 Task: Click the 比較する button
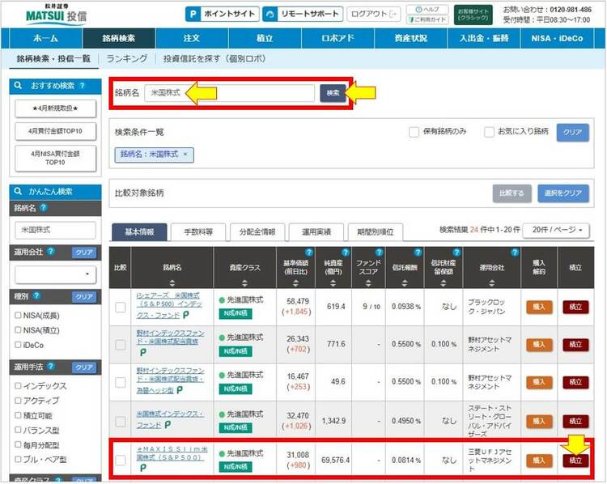point(511,193)
